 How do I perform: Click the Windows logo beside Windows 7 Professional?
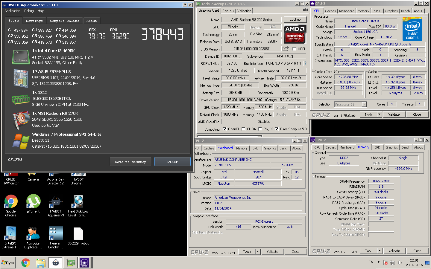pyautogui.click(x=21, y=141)
